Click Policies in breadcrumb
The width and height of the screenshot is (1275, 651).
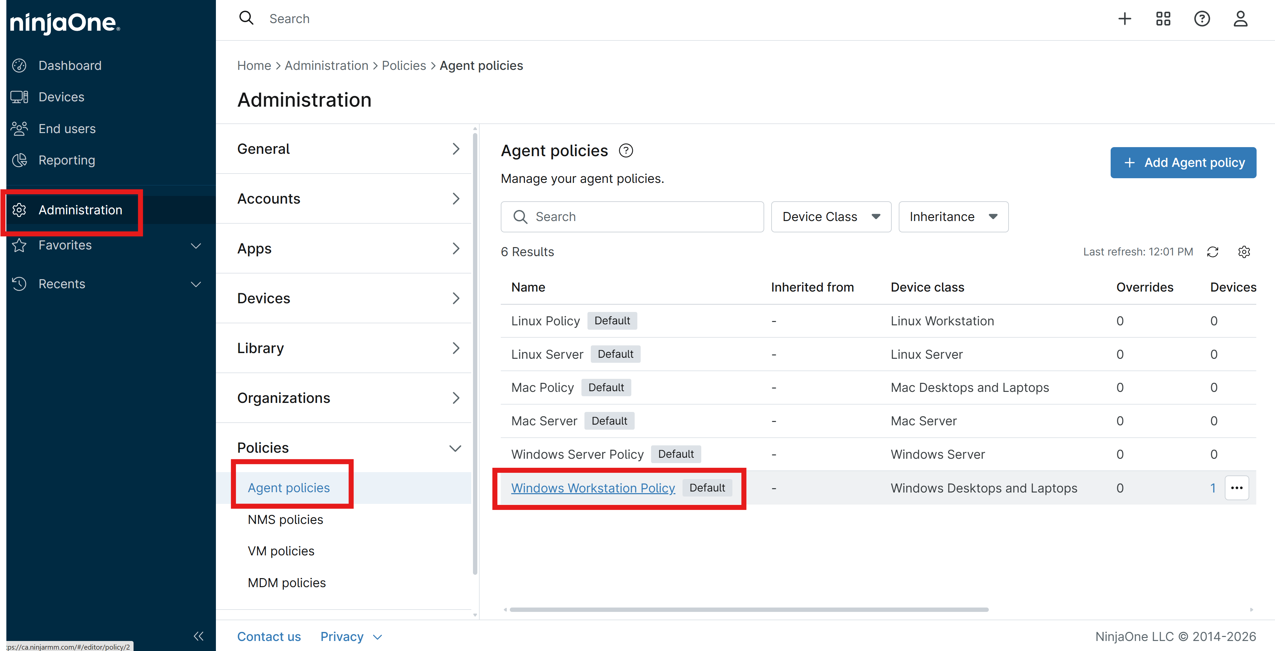coord(403,65)
